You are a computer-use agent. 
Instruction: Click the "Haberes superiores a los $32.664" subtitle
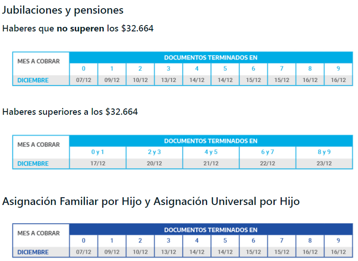tap(70, 112)
